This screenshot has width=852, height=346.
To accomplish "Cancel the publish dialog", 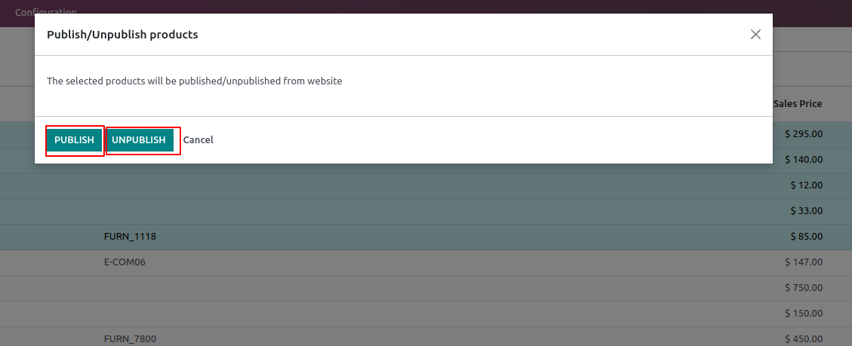I will click(198, 140).
